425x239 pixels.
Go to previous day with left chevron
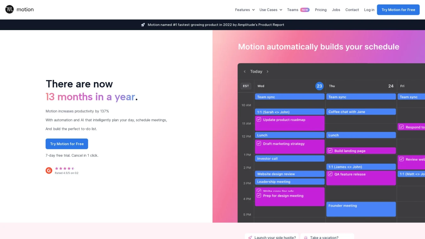pyautogui.click(x=245, y=72)
